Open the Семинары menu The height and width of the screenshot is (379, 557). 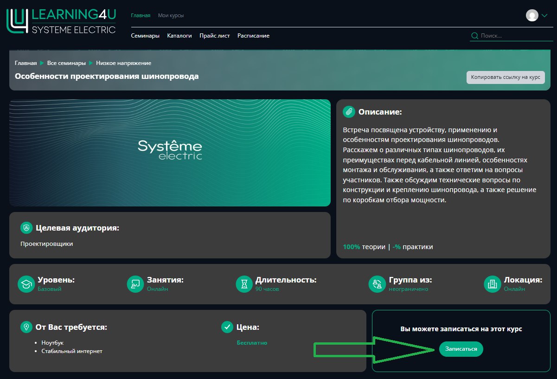pos(145,36)
